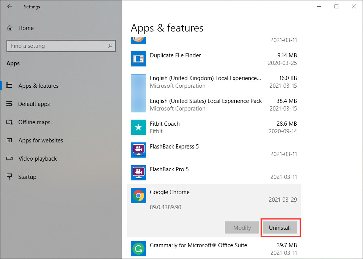
Task: Click the Duplicate File Finder app icon
Action: click(138, 58)
